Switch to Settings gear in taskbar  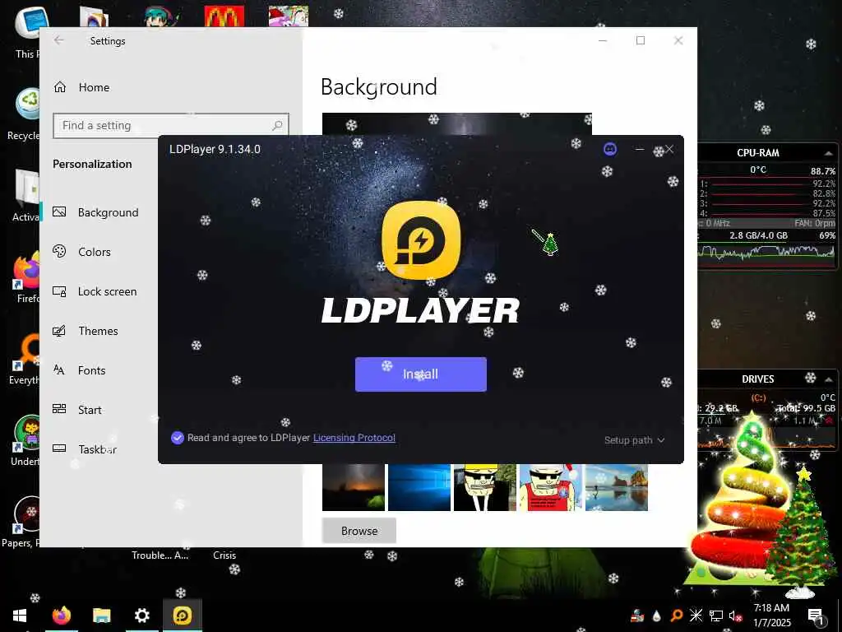(x=141, y=616)
